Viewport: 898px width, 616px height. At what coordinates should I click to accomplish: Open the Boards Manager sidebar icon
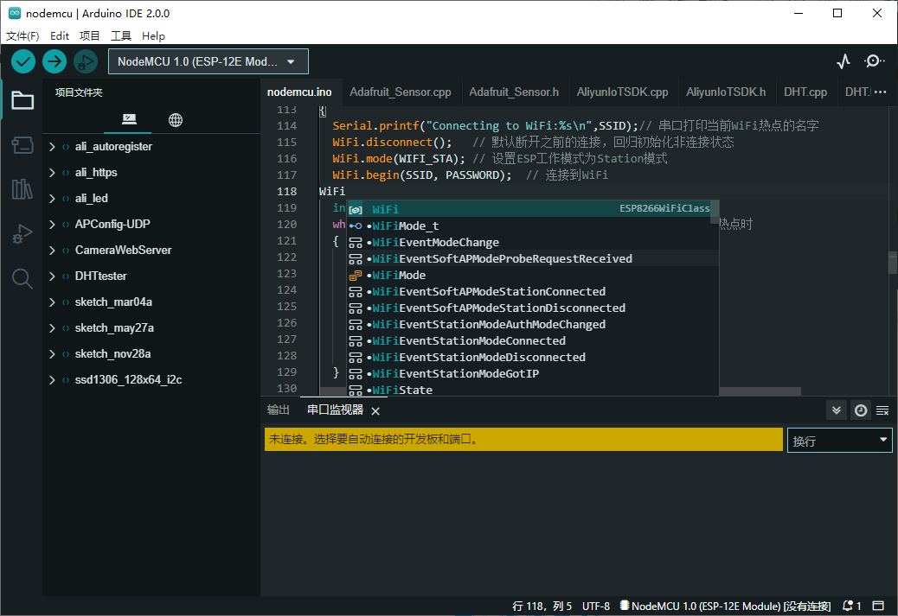[22, 144]
